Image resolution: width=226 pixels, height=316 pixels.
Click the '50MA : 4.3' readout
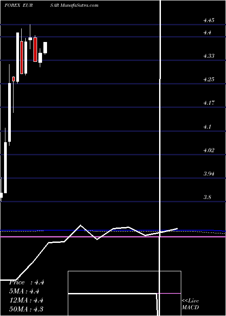click(x=26, y=309)
